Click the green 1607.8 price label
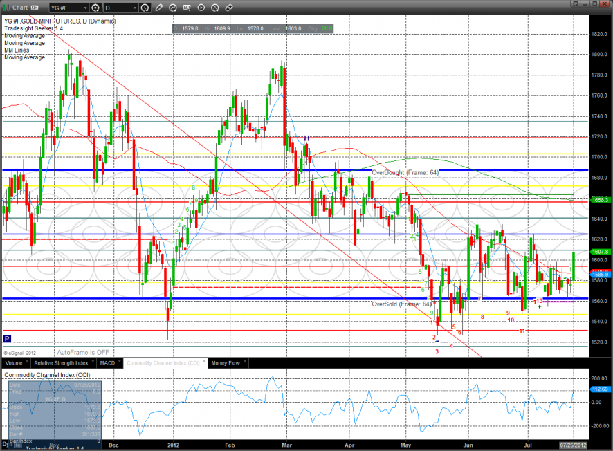The width and height of the screenshot is (613, 451). tap(599, 252)
